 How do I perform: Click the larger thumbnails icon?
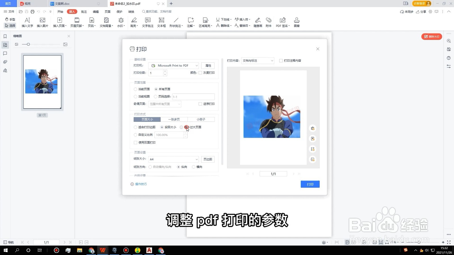pos(65,44)
